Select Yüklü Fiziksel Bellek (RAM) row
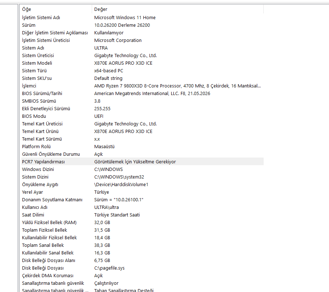Screen dimensions: 329x292 (142, 223)
